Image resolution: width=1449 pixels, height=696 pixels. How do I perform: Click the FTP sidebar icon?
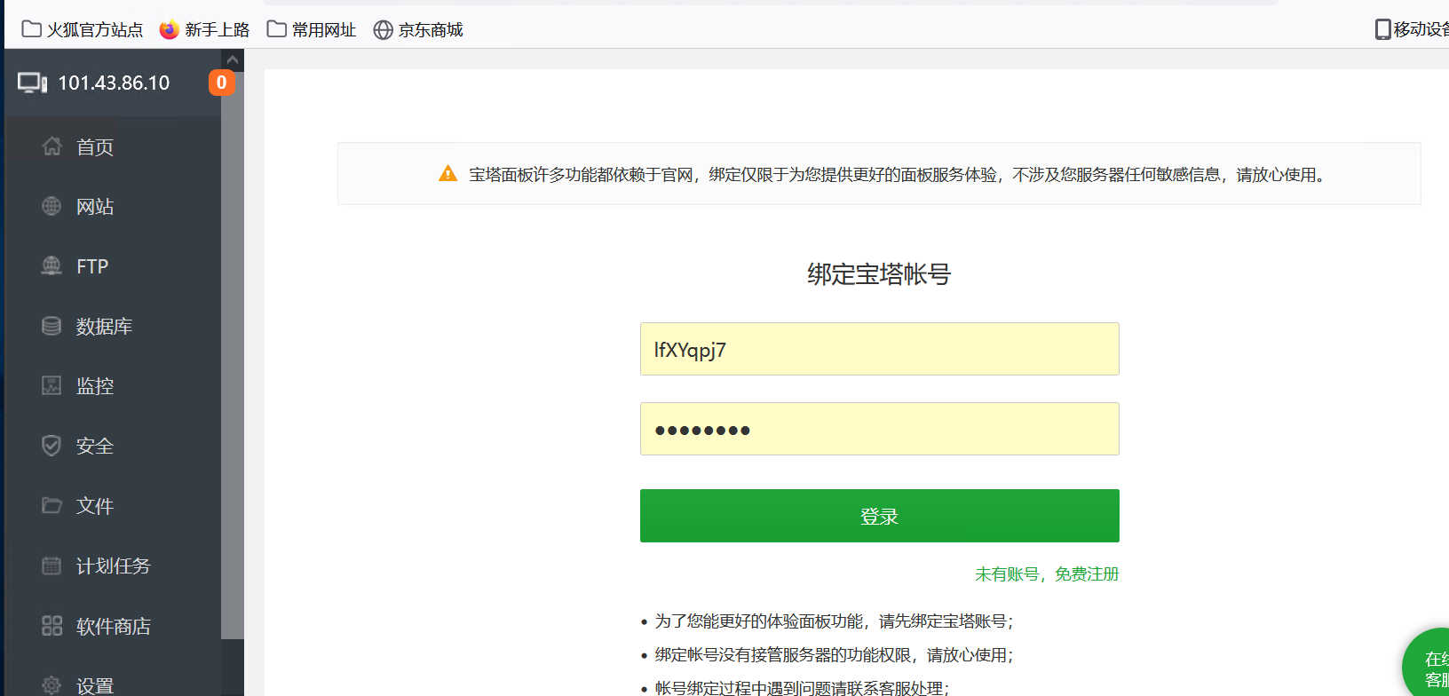click(51, 265)
